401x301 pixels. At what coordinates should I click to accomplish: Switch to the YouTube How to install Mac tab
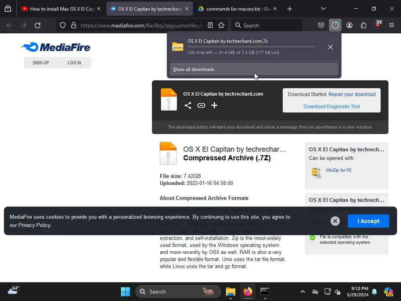coord(61,9)
